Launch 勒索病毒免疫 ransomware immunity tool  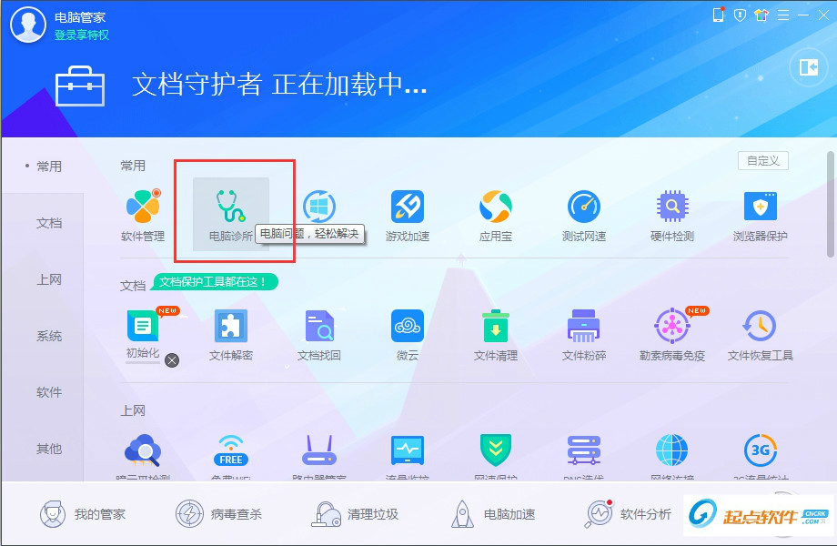click(672, 335)
